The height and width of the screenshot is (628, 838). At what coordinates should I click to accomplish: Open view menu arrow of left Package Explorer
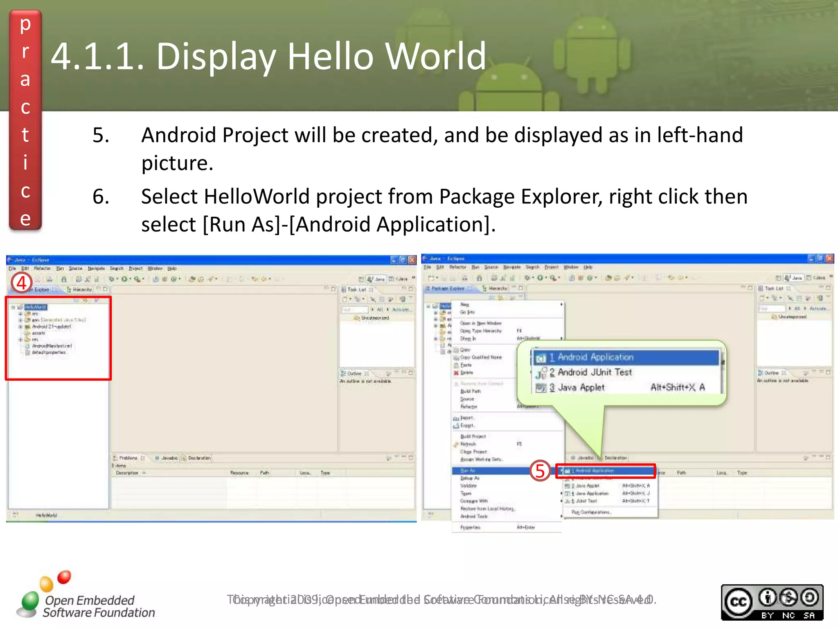click(x=97, y=300)
